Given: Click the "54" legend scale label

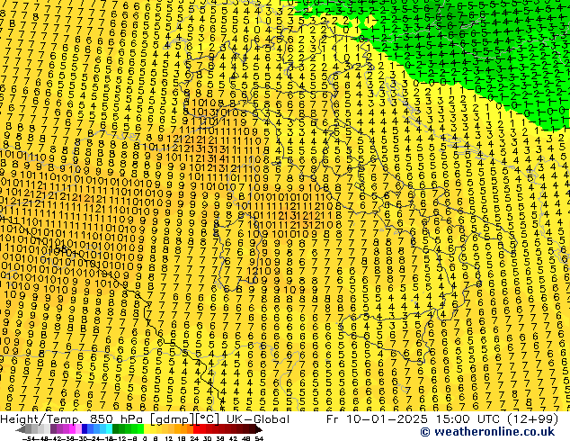Looking at the screenshot, I should [x=259, y=439].
